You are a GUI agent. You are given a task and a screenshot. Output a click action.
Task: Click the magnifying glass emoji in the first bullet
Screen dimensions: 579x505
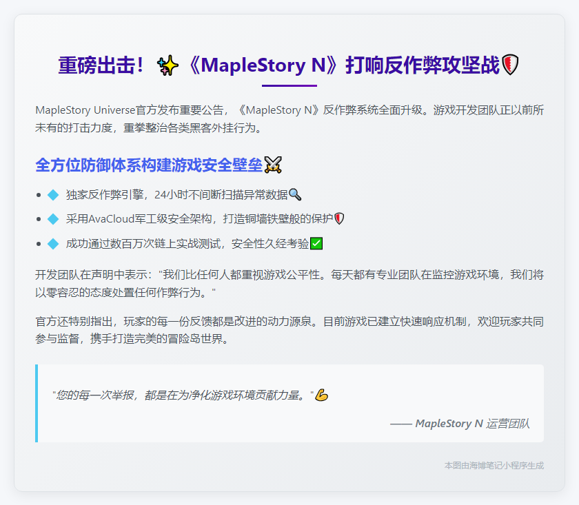pos(296,195)
